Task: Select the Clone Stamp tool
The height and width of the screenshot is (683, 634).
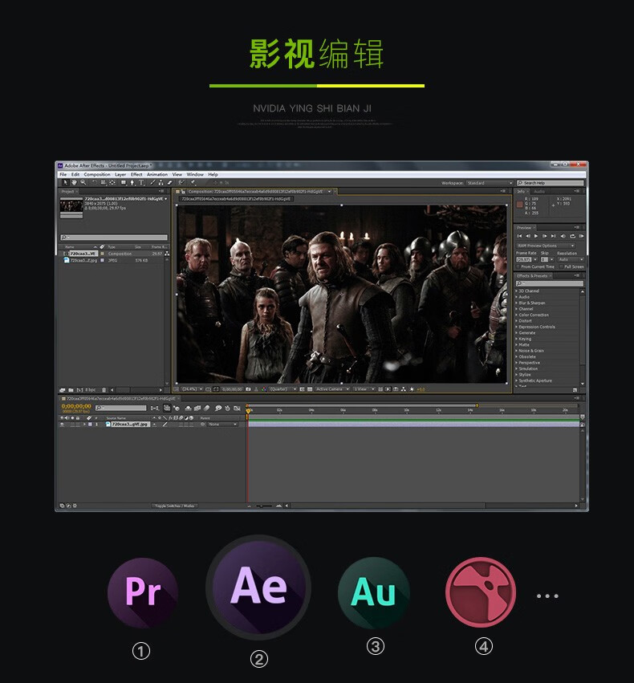Action: (161, 182)
